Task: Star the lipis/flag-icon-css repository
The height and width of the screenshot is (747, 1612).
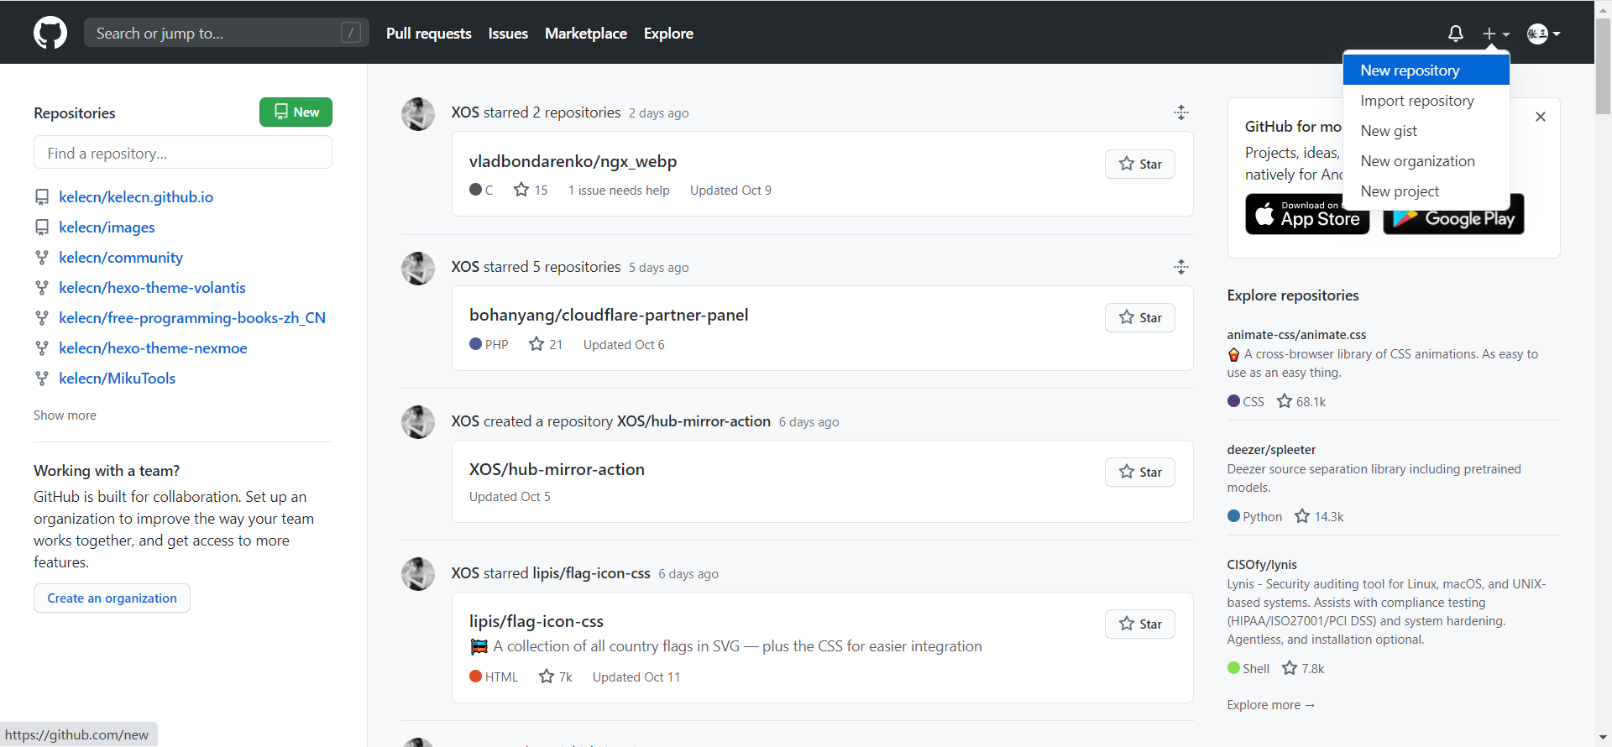Action: tap(1139, 624)
